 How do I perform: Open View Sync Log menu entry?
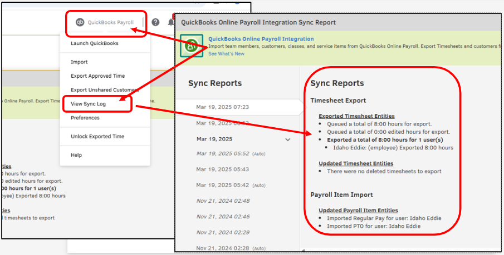point(88,104)
